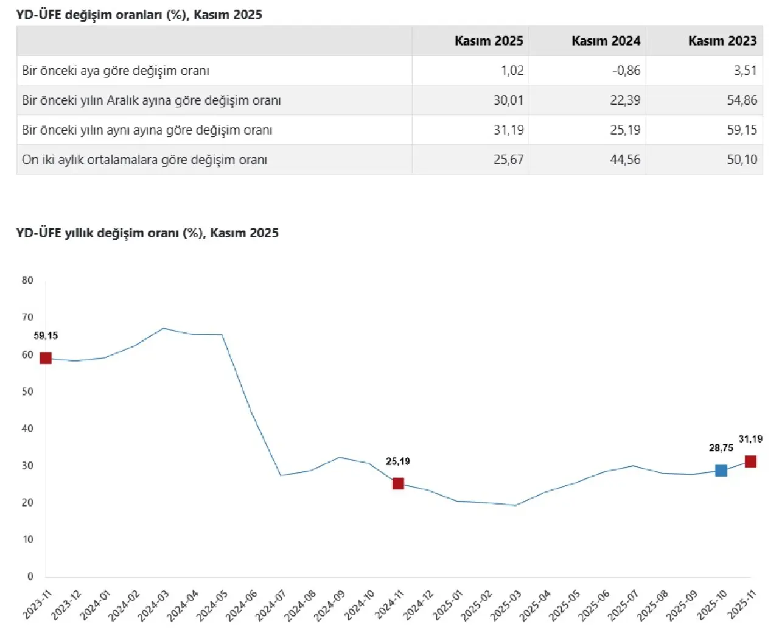Screen dimensions: 779x638
Task: Click 'On iki aylık ortalamalara' row label
Action: tap(145, 159)
